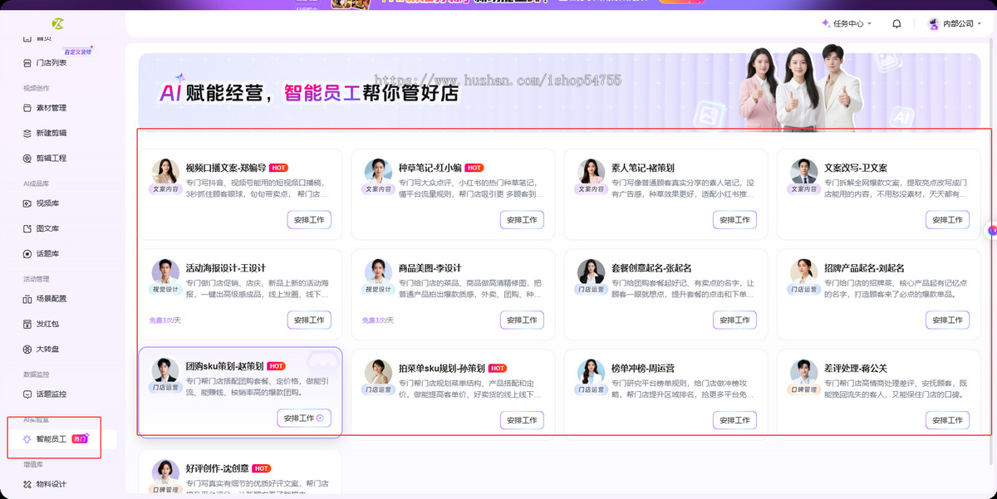Screen dimensions: 997x499
Task: Click the 视频库 sidebar icon
Action: pyautogui.click(x=27, y=203)
